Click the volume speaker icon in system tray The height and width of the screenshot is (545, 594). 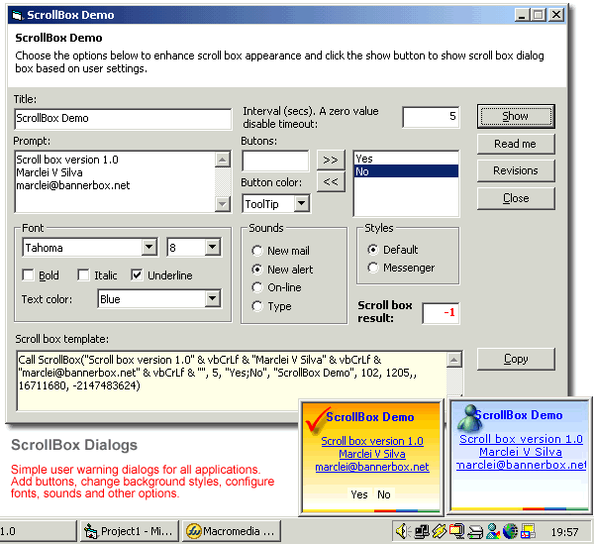click(403, 530)
